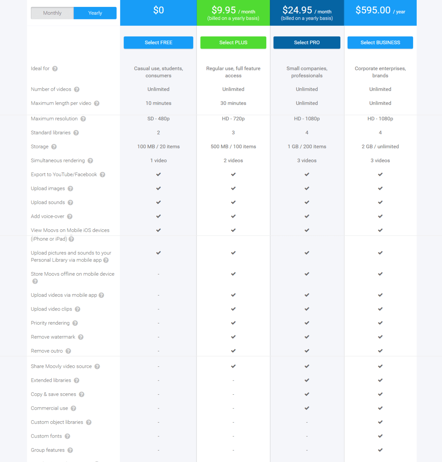
Task: Click the Select BUSINESS button
Action: [x=380, y=42]
